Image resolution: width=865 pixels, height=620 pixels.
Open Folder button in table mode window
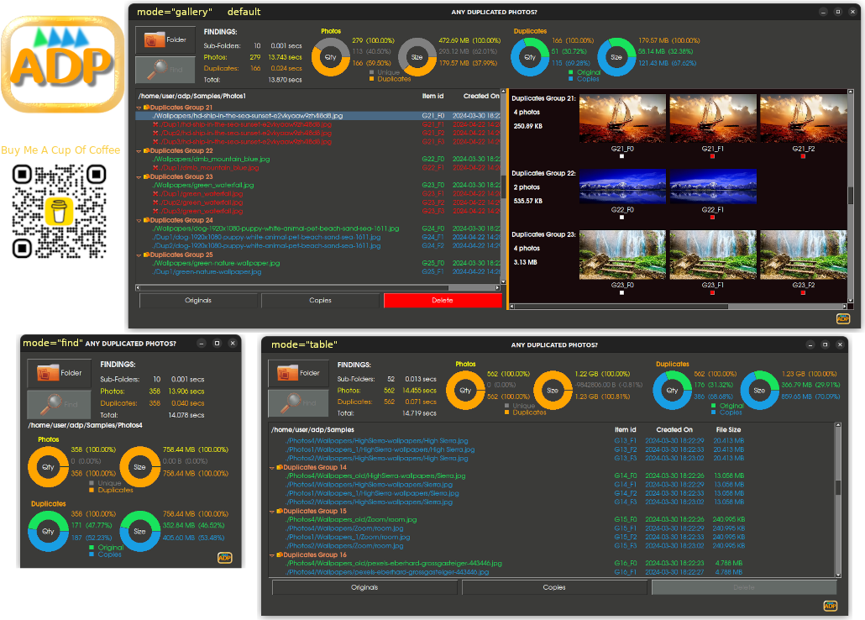click(298, 373)
